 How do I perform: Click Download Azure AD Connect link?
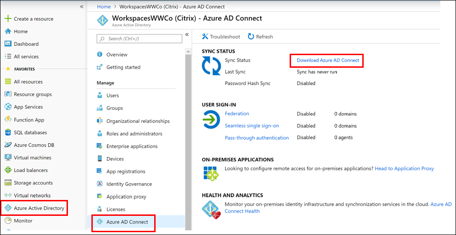(x=328, y=60)
